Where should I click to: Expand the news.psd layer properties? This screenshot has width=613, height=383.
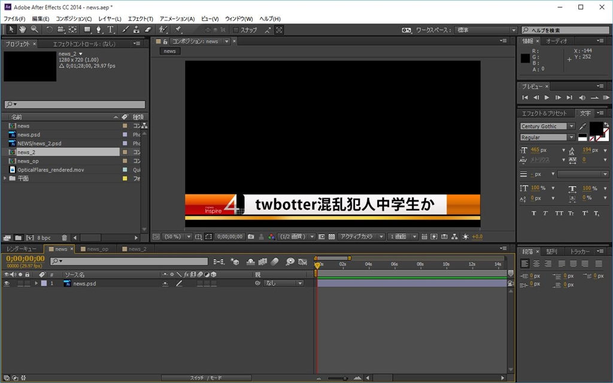37,283
